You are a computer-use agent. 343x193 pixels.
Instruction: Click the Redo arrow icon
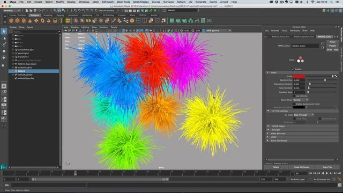[43, 10]
